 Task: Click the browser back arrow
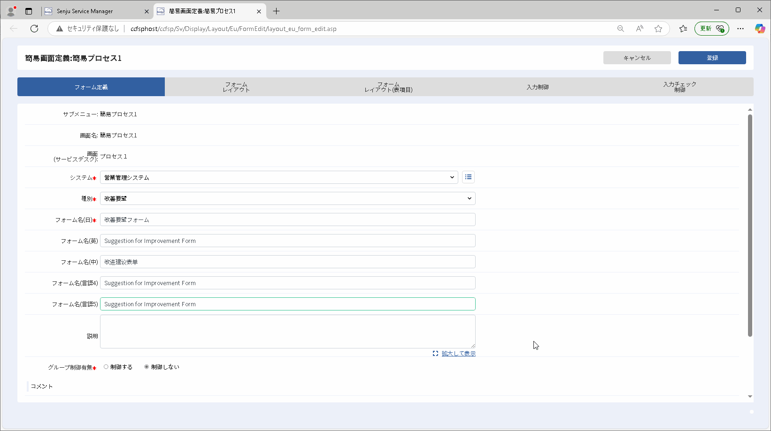click(x=14, y=29)
